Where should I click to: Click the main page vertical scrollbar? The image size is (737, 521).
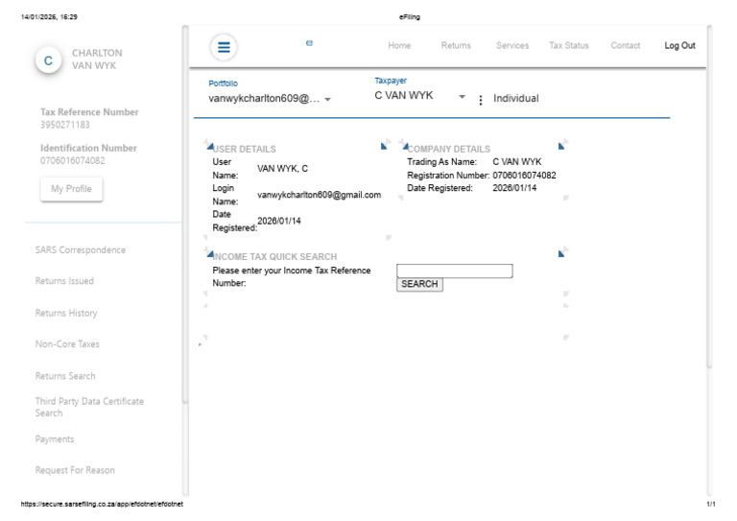709,198
